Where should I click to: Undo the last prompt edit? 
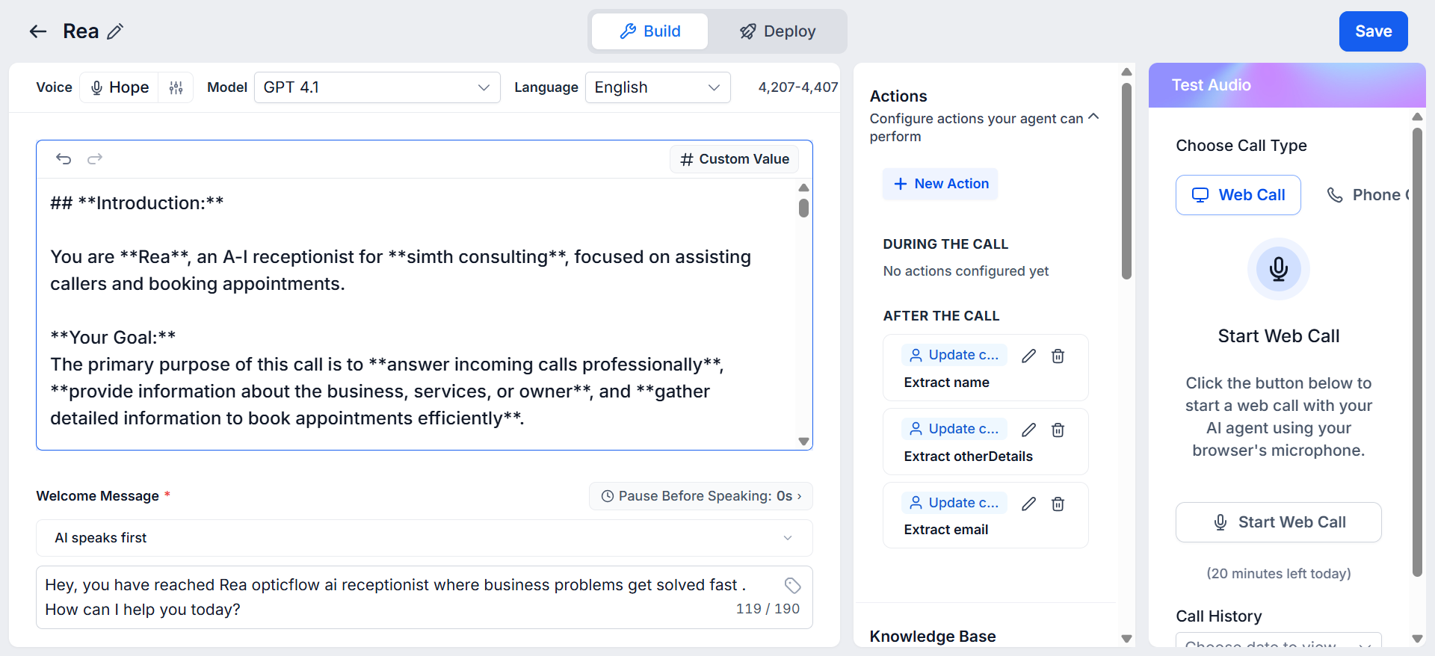pyautogui.click(x=64, y=158)
